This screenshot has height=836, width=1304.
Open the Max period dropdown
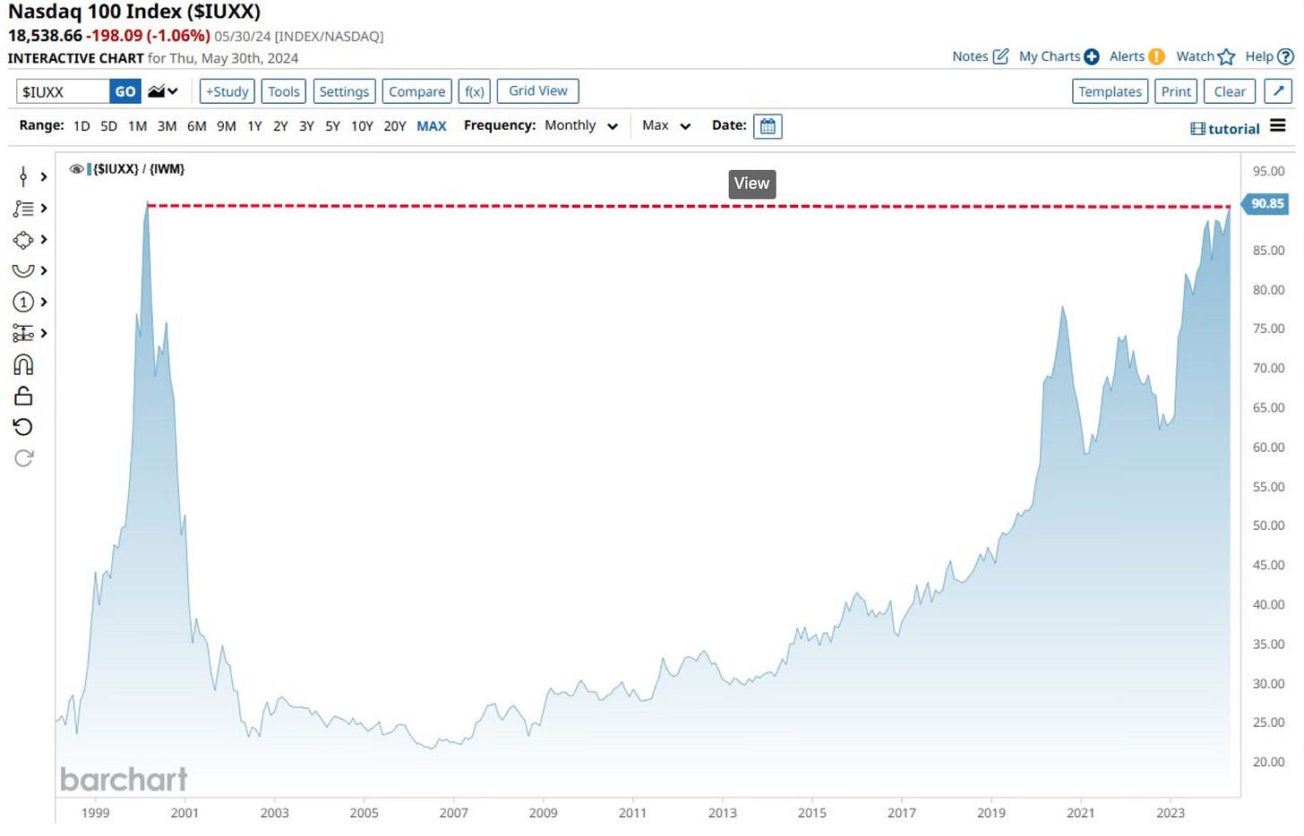coord(666,126)
